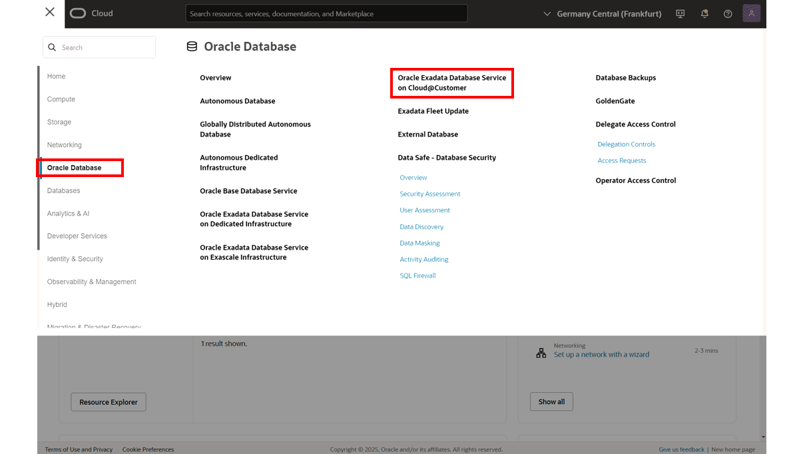Open GoldenGate
This screenshot has width=803, height=454.
pyautogui.click(x=615, y=101)
